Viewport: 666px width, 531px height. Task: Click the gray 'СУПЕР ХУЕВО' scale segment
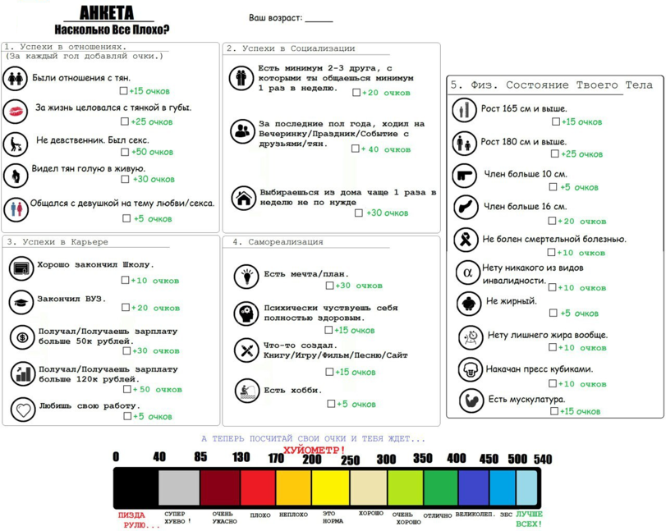point(179,488)
